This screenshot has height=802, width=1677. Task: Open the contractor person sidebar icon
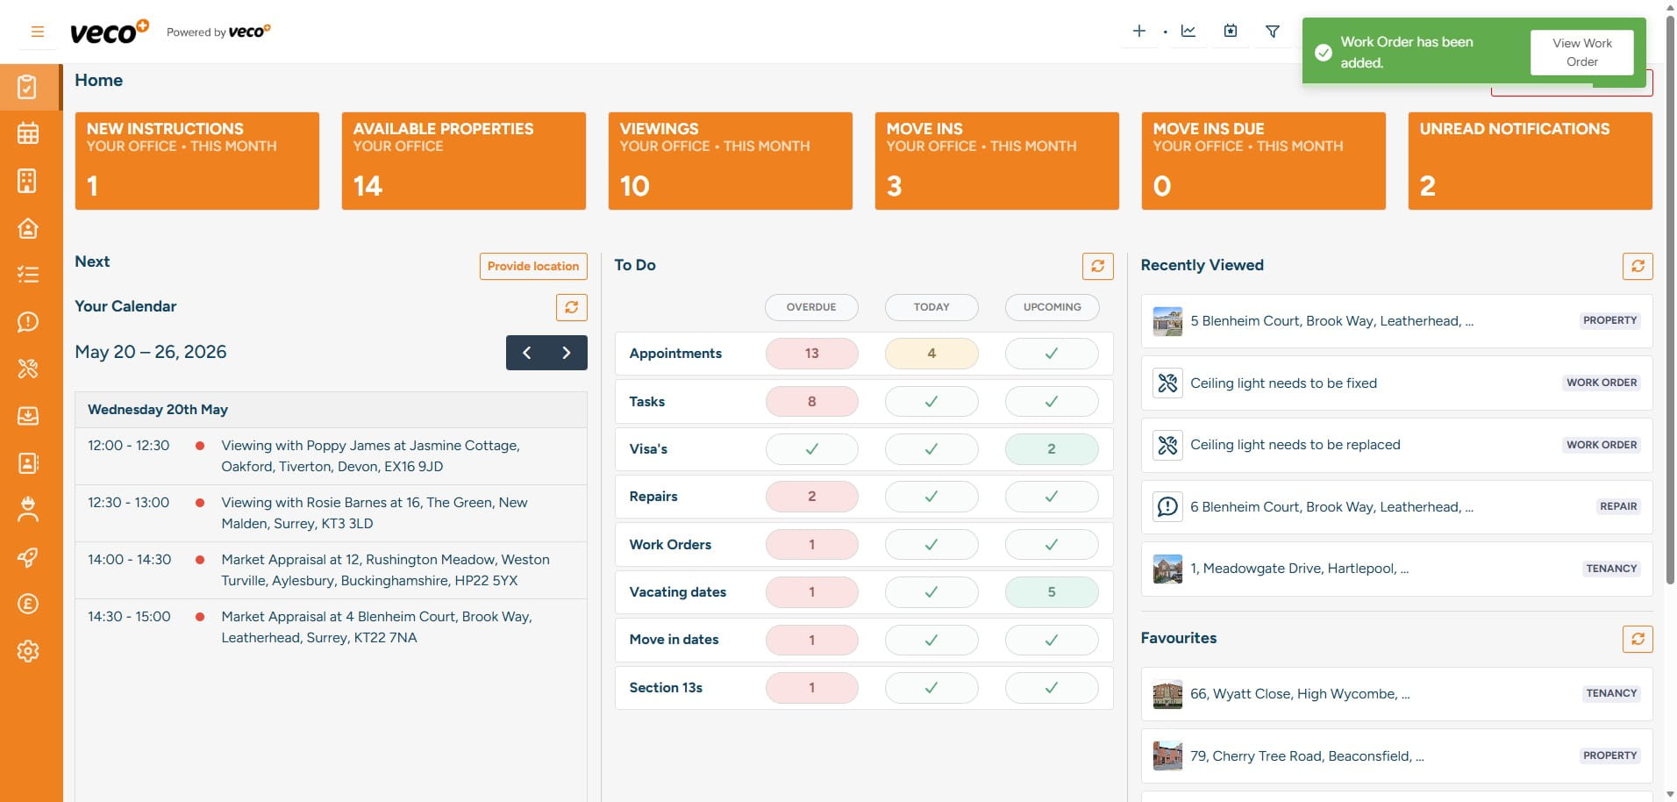(x=28, y=510)
